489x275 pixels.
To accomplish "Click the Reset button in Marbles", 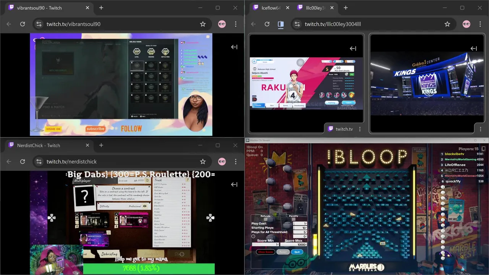I will (283, 252).
